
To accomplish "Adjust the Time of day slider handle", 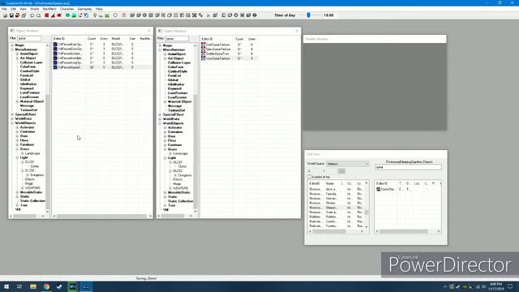I will pos(308,15).
